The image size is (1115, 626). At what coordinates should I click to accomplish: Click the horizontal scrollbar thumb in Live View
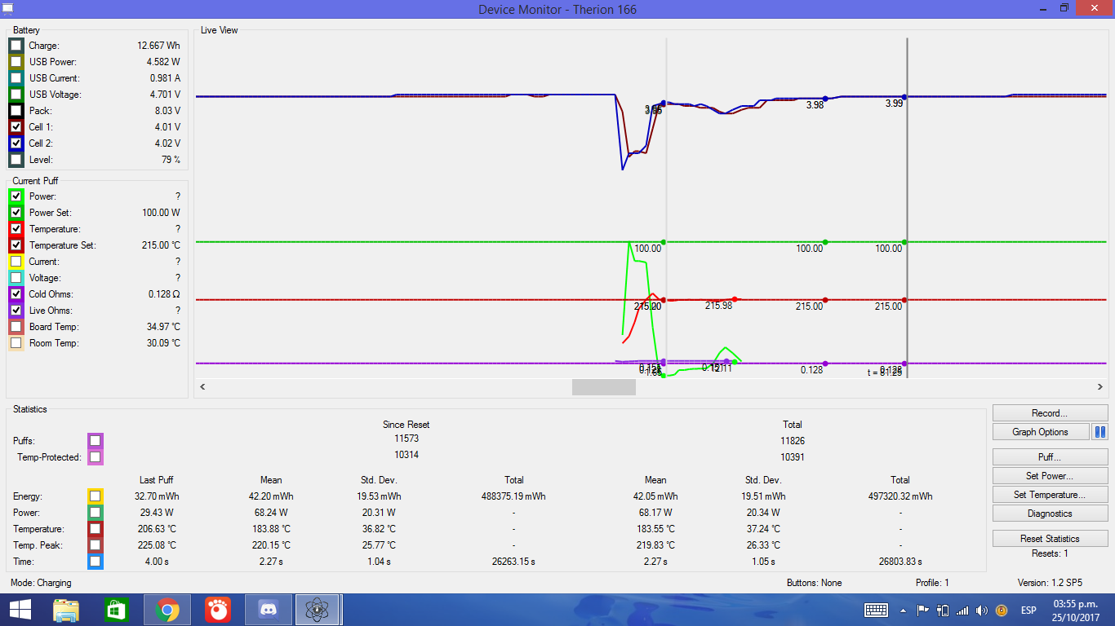(604, 386)
